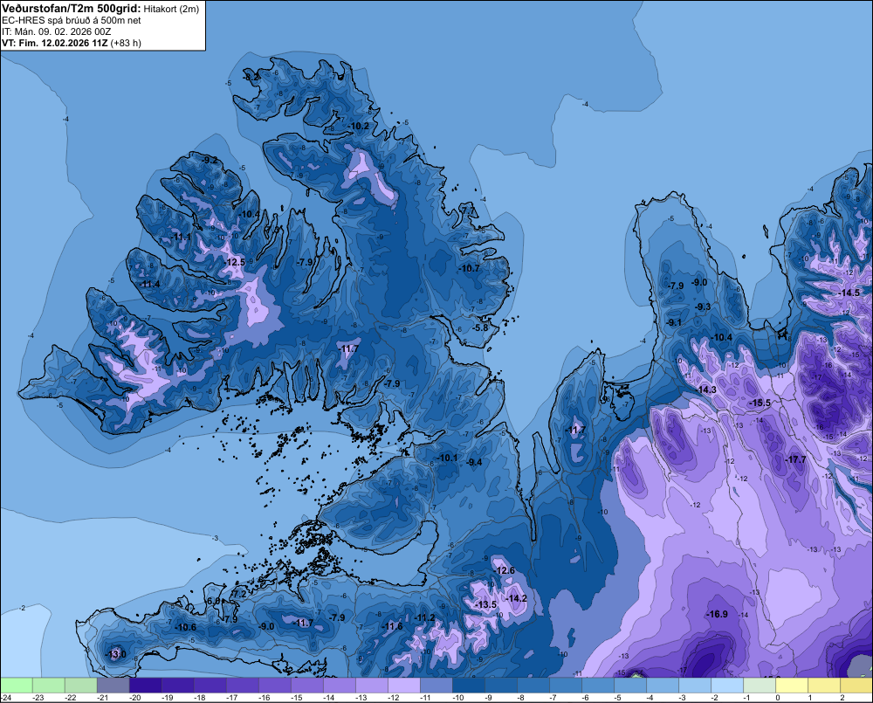The image size is (873, 703).
Task: Click the 'Hitakort (2m)' subtitle text
Action: (171, 9)
